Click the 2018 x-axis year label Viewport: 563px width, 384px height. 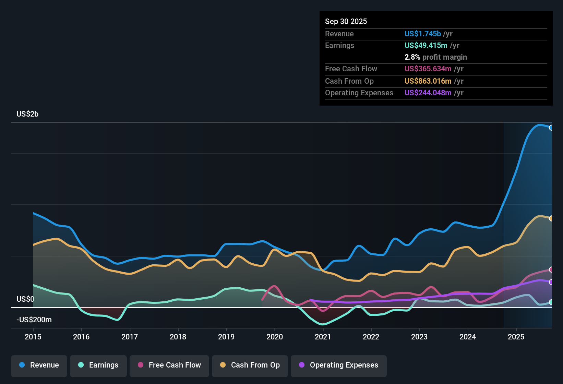click(178, 337)
